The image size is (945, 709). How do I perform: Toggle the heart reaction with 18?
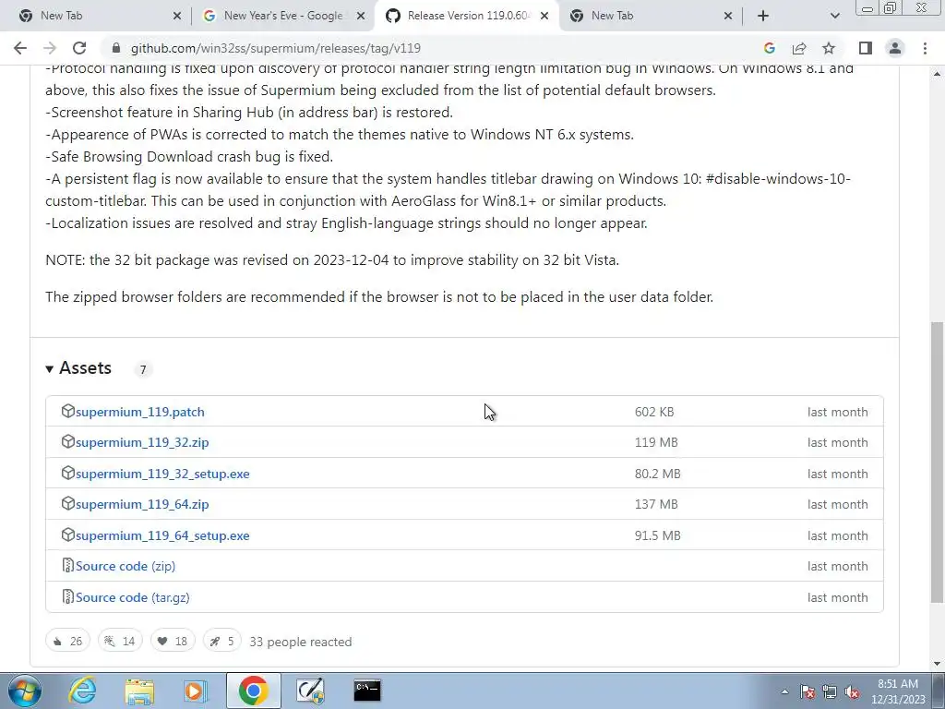point(173,641)
